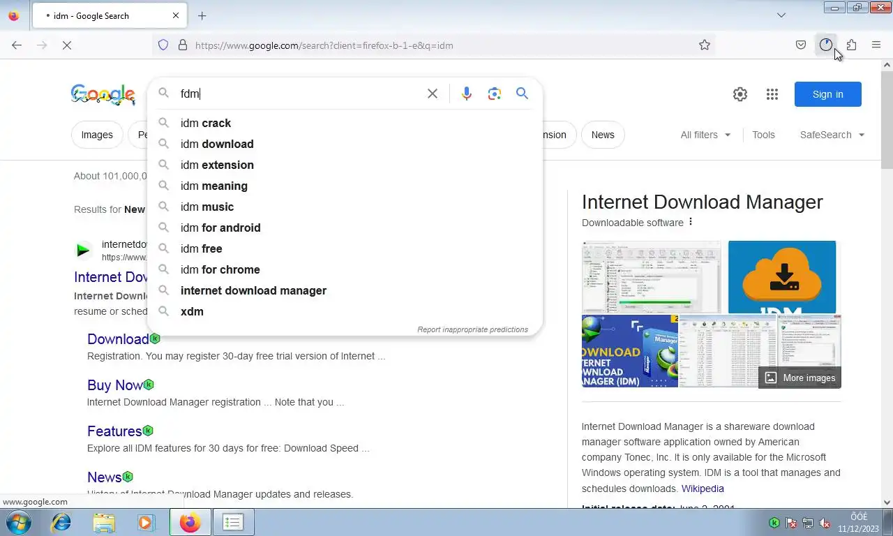Open the tracking protection shield icon

(x=163, y=45)
